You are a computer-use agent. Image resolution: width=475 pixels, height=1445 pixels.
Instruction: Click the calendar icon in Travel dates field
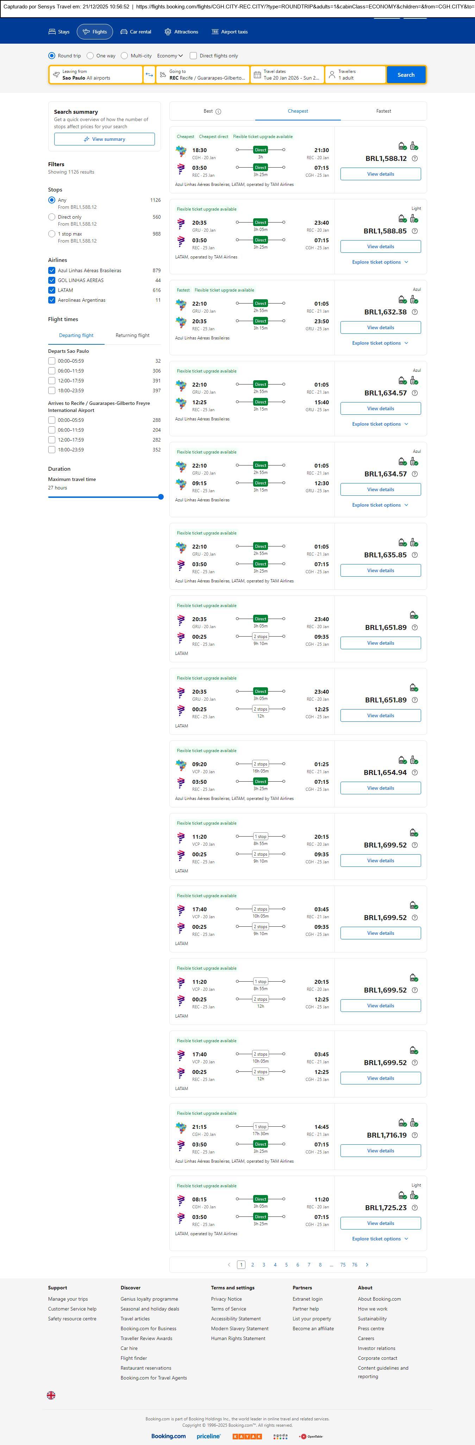point(257,75)
